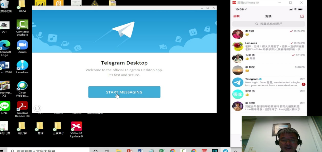This screenshot has height=152, width=322.
Task: Select the 龍埔 folder
Action: [x=40, y=128]
